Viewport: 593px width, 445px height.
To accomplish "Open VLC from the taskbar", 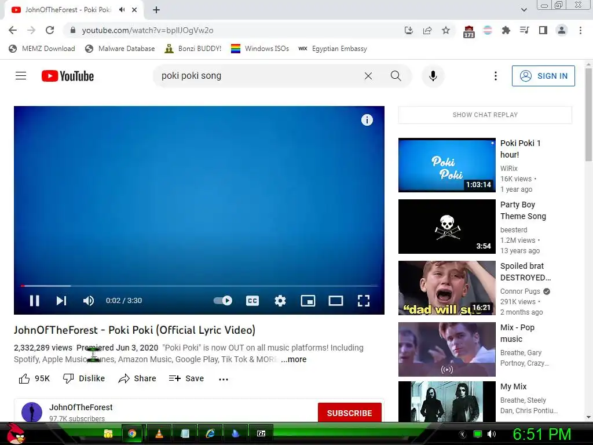I will point(159,433).
